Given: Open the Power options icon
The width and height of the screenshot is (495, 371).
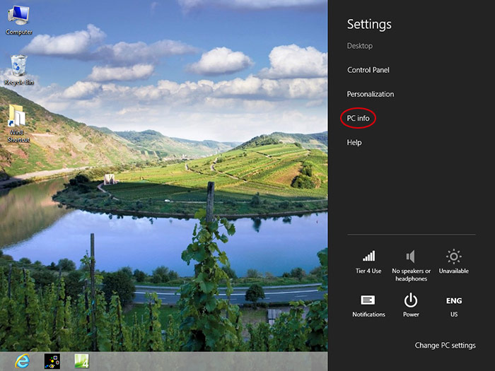Looking at the screenshot, I should click(x=411, y=305).
